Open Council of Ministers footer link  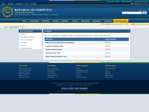tap(24, 72)
